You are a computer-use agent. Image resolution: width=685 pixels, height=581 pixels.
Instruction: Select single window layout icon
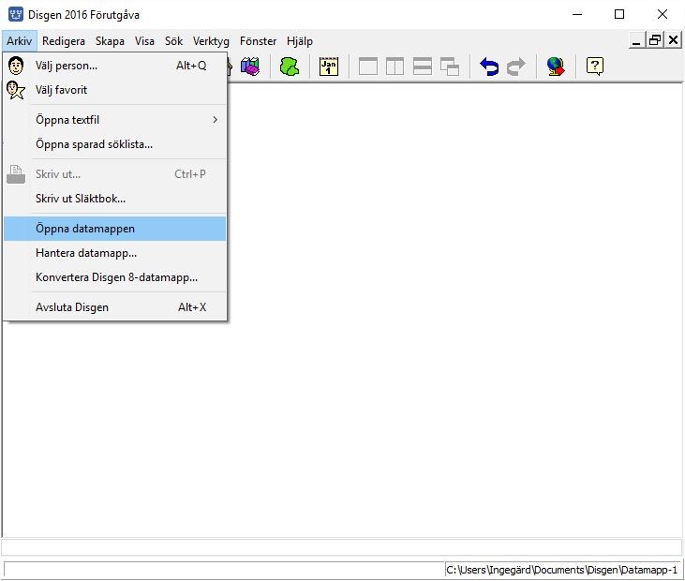(368, 67)
